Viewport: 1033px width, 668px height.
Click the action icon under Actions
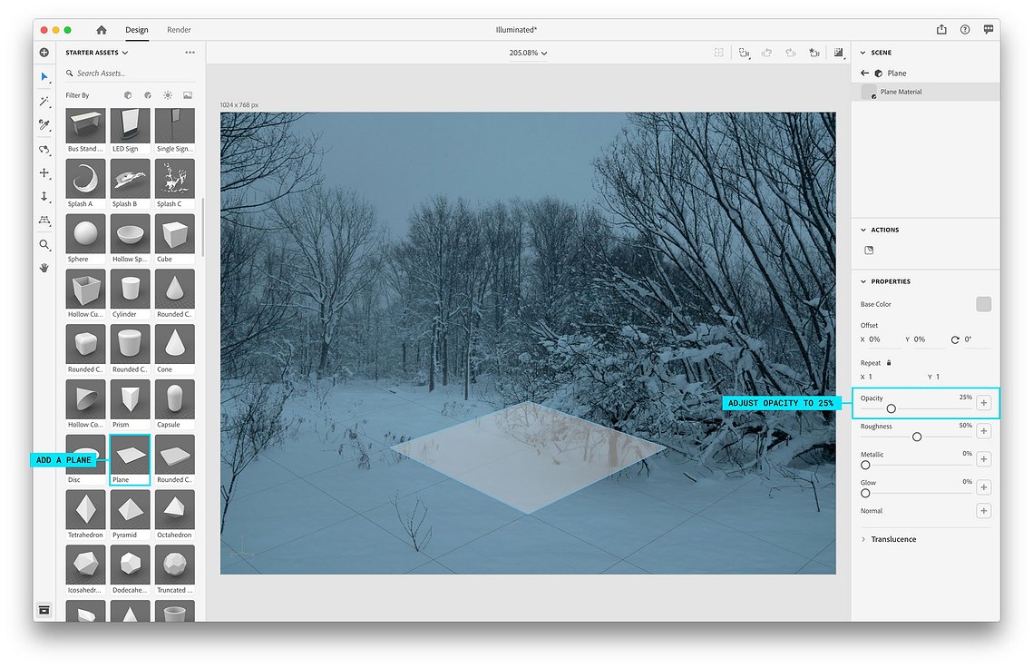(869, 250)
